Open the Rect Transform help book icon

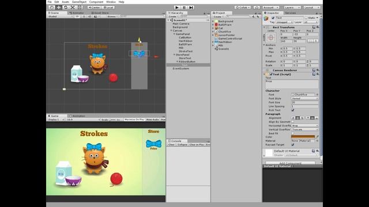[x=314, y=27]
